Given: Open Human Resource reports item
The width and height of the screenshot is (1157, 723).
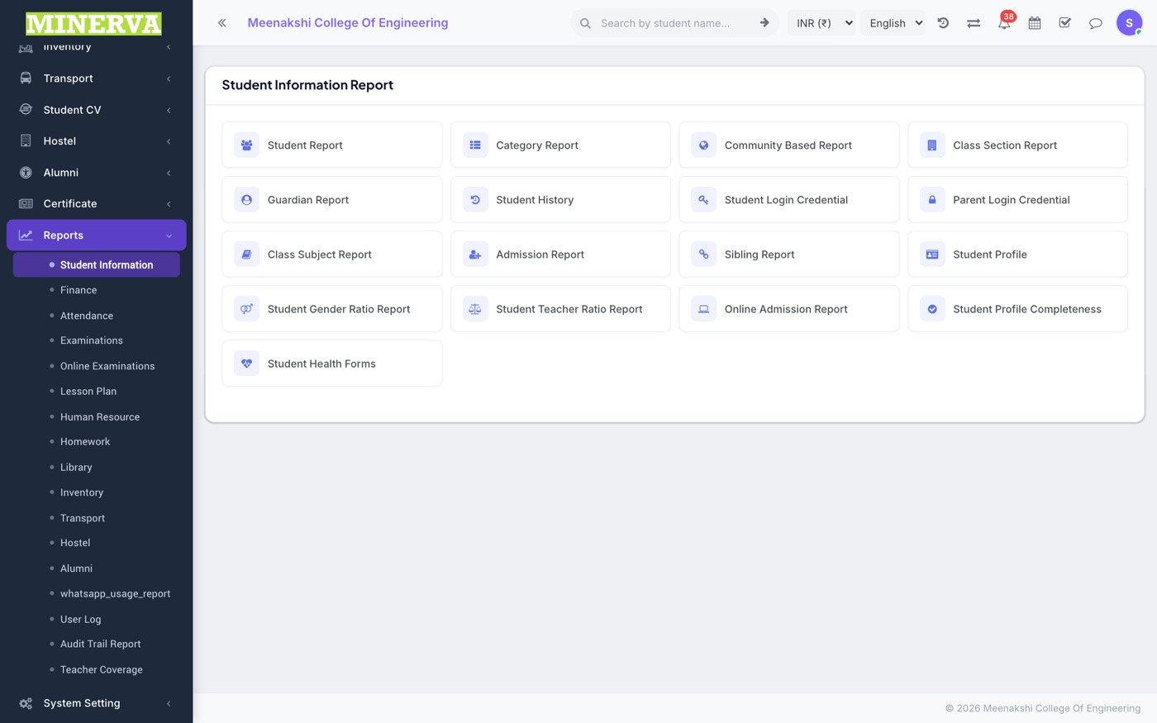Looking at the screenshot, I should point(100,416).
